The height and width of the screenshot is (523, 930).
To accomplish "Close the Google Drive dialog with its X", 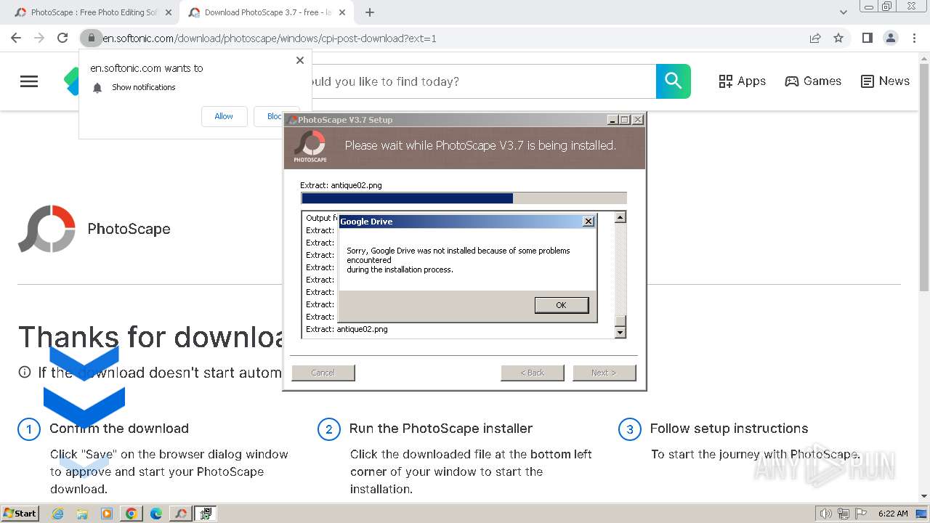I will [x=589, y=222].
